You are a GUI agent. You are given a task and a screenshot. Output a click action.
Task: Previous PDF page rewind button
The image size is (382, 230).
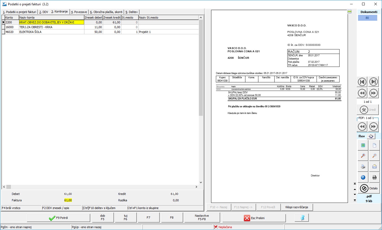coord(362,126)
